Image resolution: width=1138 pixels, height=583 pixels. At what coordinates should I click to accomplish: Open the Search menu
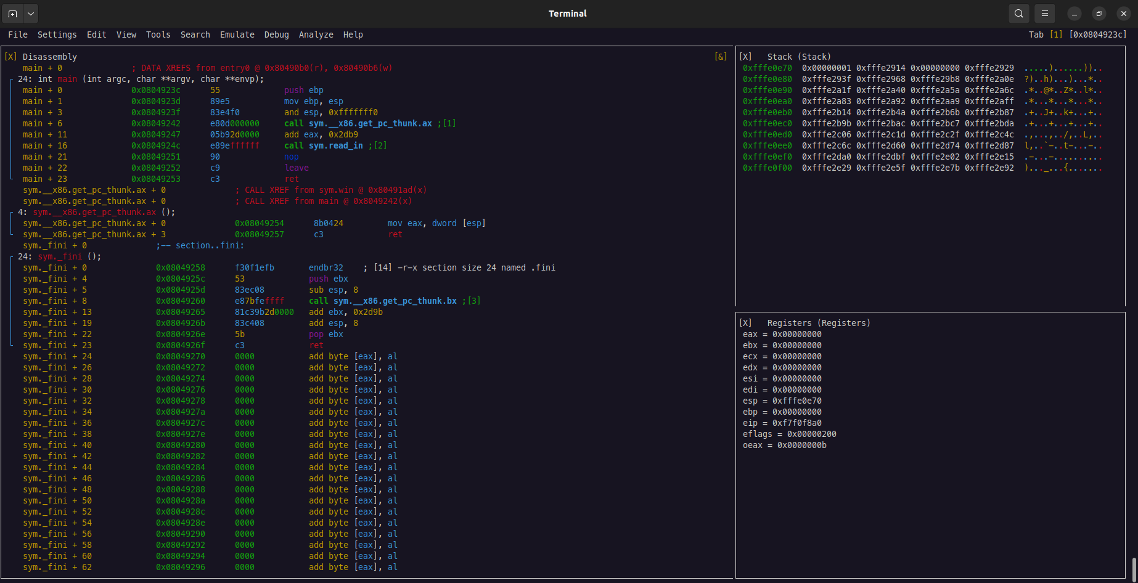point(195,35)
